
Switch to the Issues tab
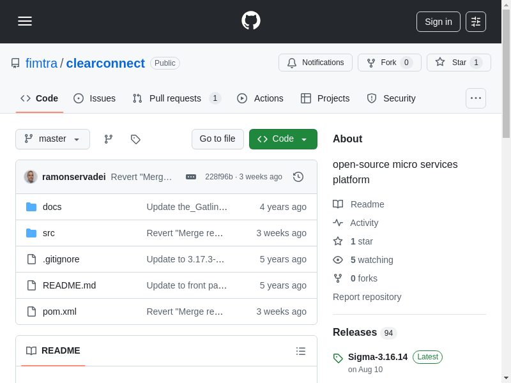click(x=95, y=98)
